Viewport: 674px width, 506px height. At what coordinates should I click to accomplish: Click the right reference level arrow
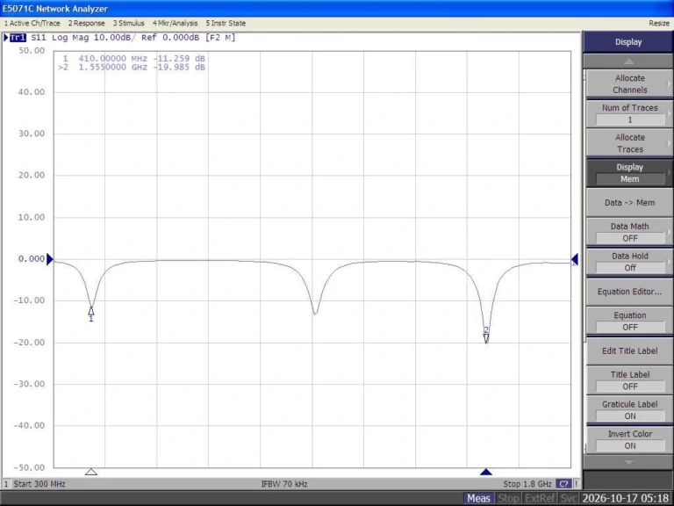[575, 259]
